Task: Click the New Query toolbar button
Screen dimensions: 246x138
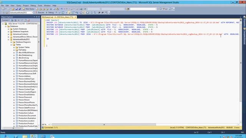Action: click(x=28, y=9)
